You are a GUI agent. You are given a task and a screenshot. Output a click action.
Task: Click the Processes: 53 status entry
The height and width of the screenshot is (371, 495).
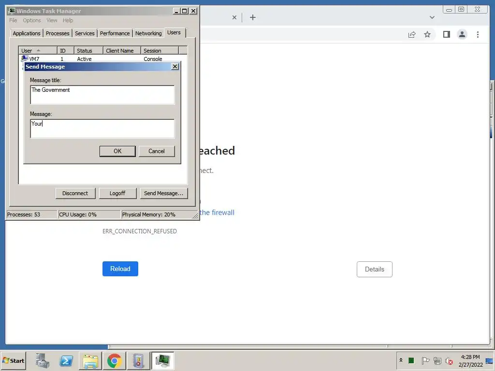tap(31, 214)
